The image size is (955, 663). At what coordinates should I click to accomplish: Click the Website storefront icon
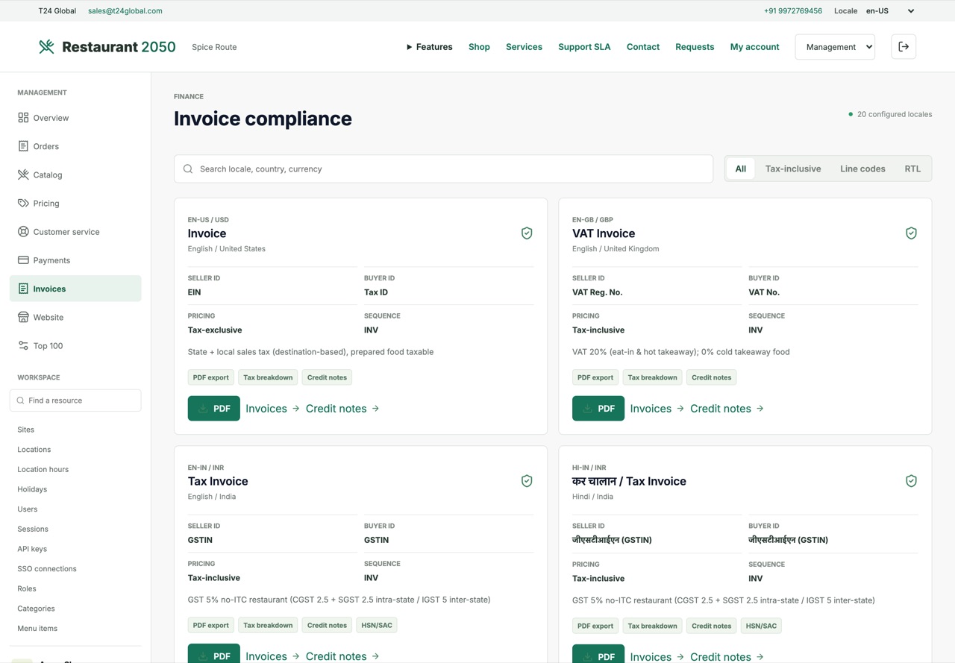23,317
